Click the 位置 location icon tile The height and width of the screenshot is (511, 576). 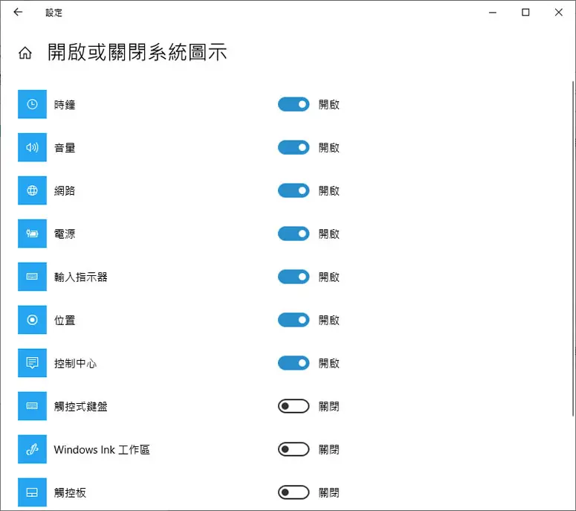tap(32, 320)
